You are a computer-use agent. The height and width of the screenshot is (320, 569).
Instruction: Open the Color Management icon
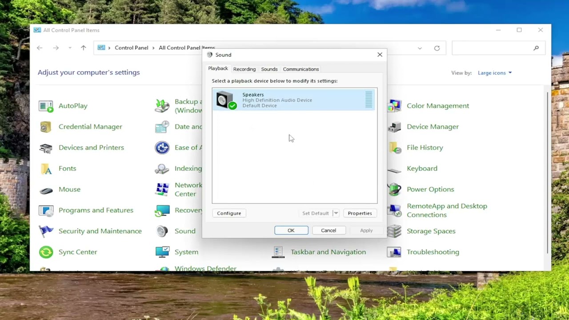(394, 106)
